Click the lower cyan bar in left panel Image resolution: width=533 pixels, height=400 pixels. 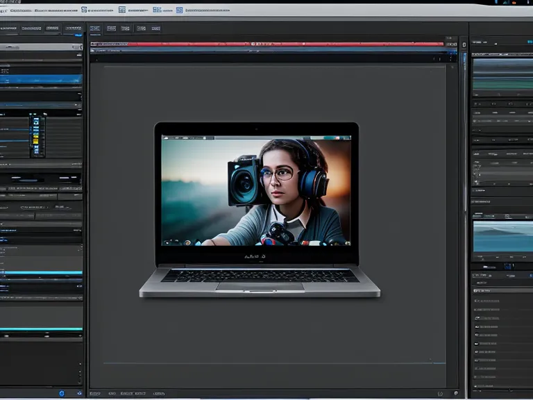point(41,329)
